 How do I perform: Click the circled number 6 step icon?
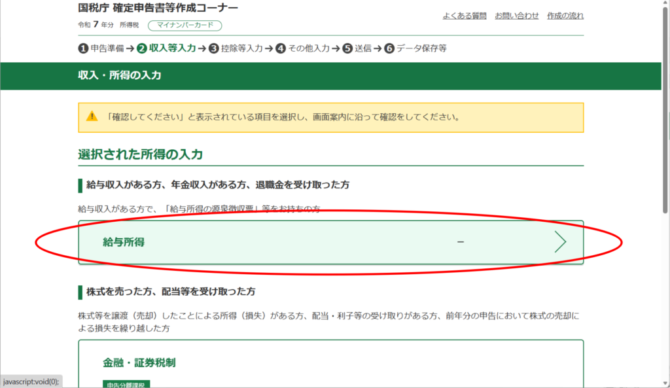click(389, 48)
